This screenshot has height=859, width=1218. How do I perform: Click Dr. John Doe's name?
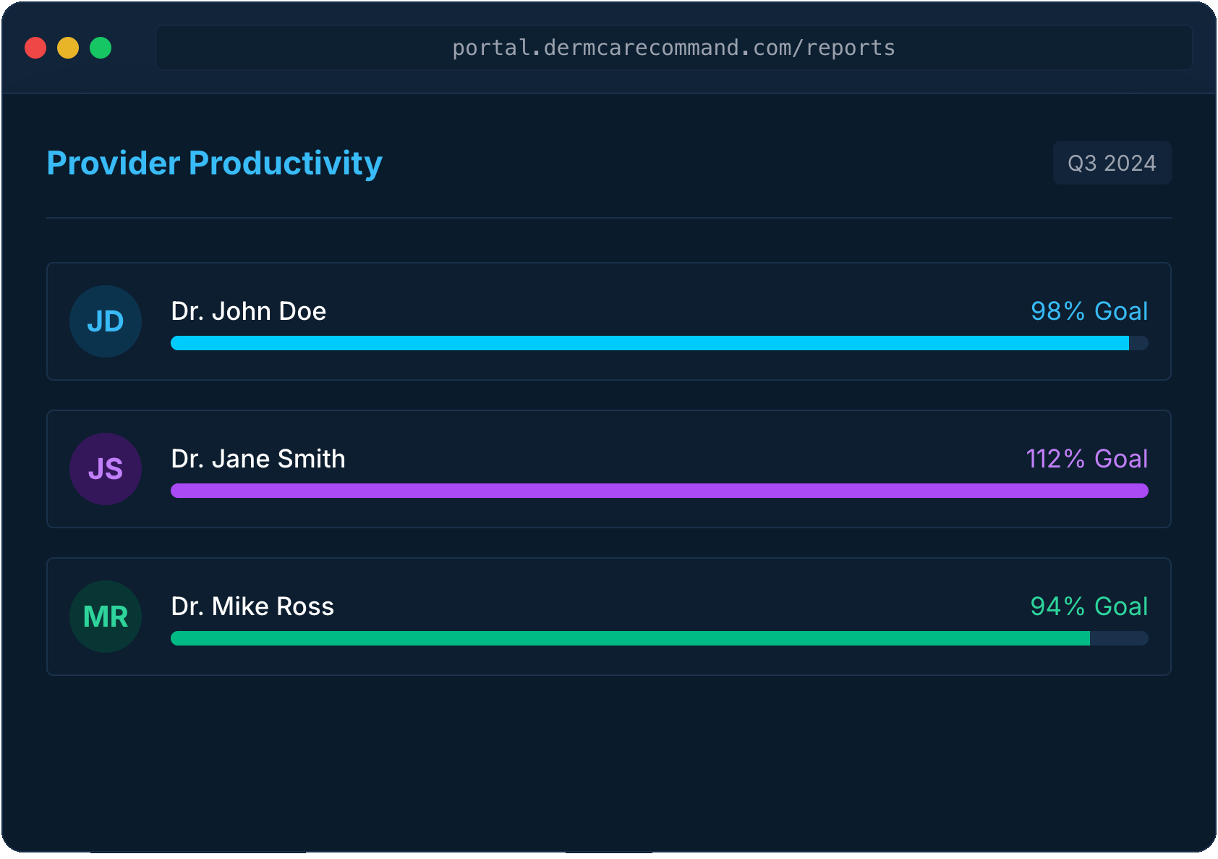point(249,311)
